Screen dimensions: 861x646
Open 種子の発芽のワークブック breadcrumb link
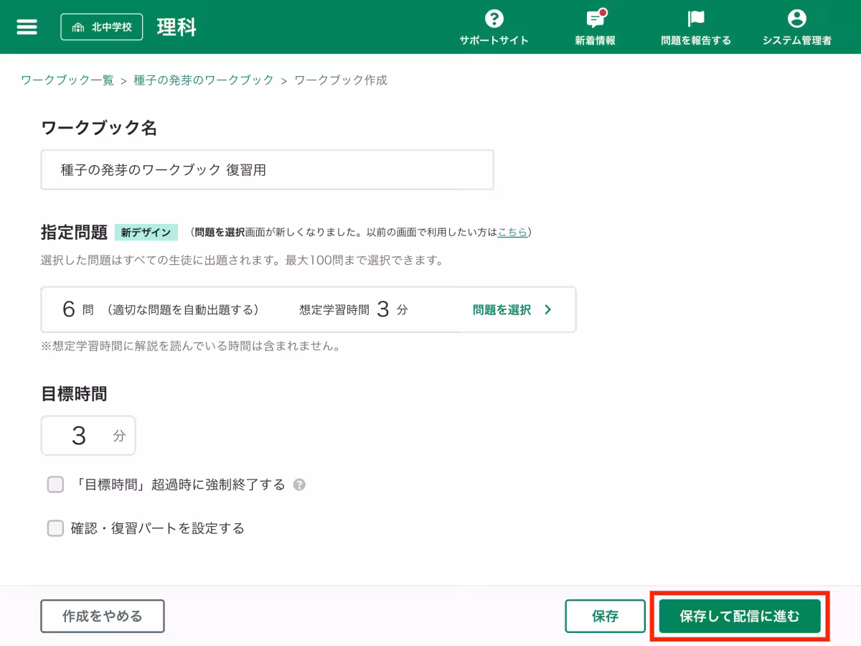coord(203,80)
